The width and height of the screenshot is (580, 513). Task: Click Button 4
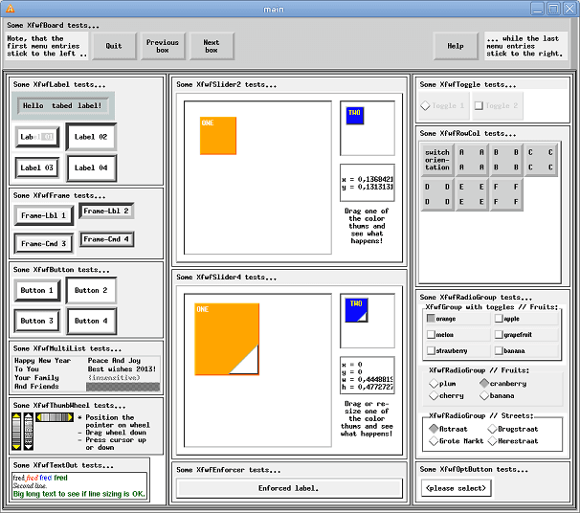coord(91,321)
